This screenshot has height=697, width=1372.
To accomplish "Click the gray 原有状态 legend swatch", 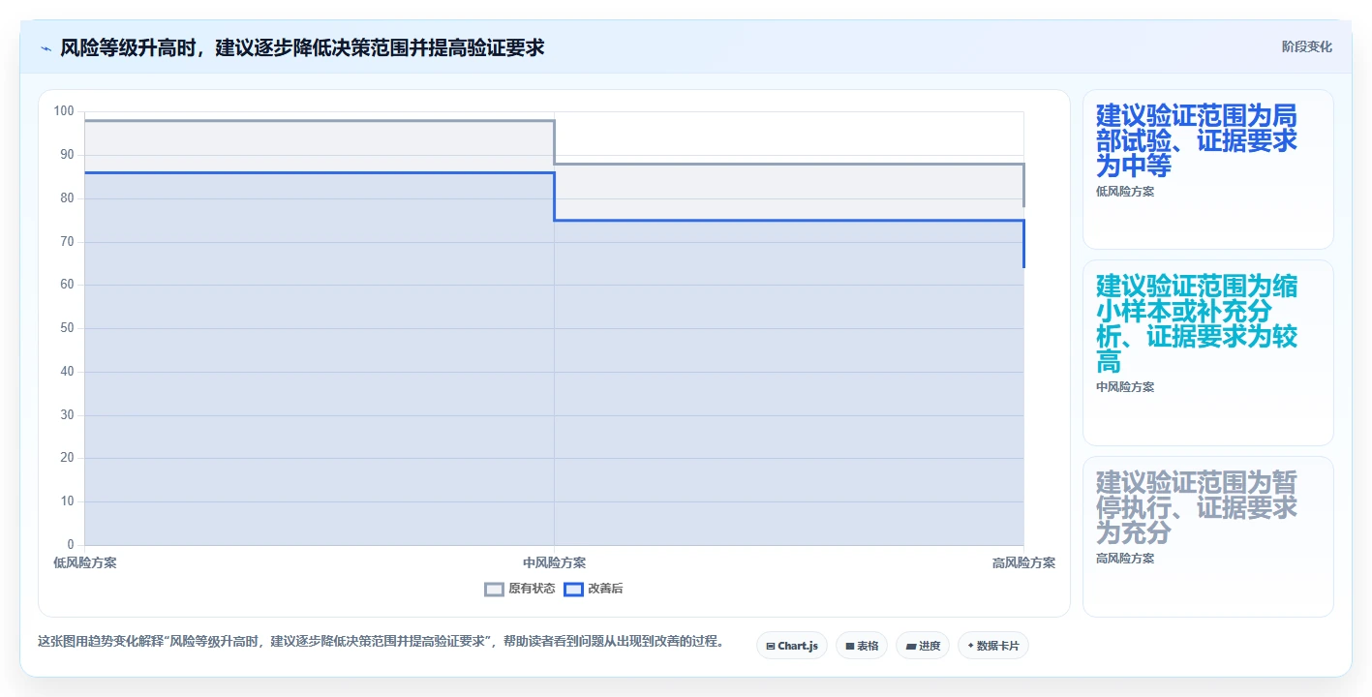I will pyautogui.click(x=494, y=589).
